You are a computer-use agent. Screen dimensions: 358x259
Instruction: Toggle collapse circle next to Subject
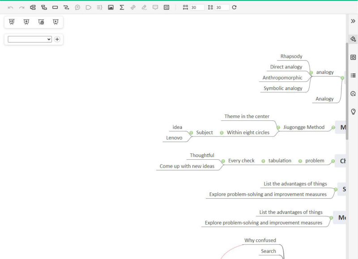[191, 133]
